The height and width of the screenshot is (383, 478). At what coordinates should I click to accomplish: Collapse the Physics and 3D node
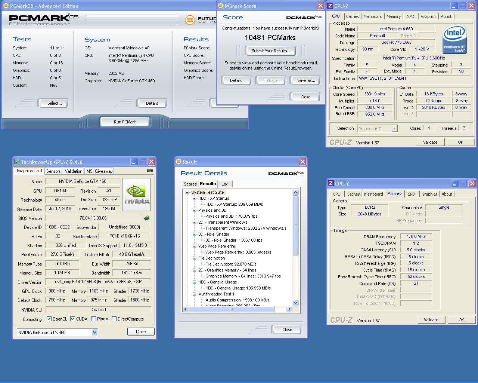[x=194, y=210]
